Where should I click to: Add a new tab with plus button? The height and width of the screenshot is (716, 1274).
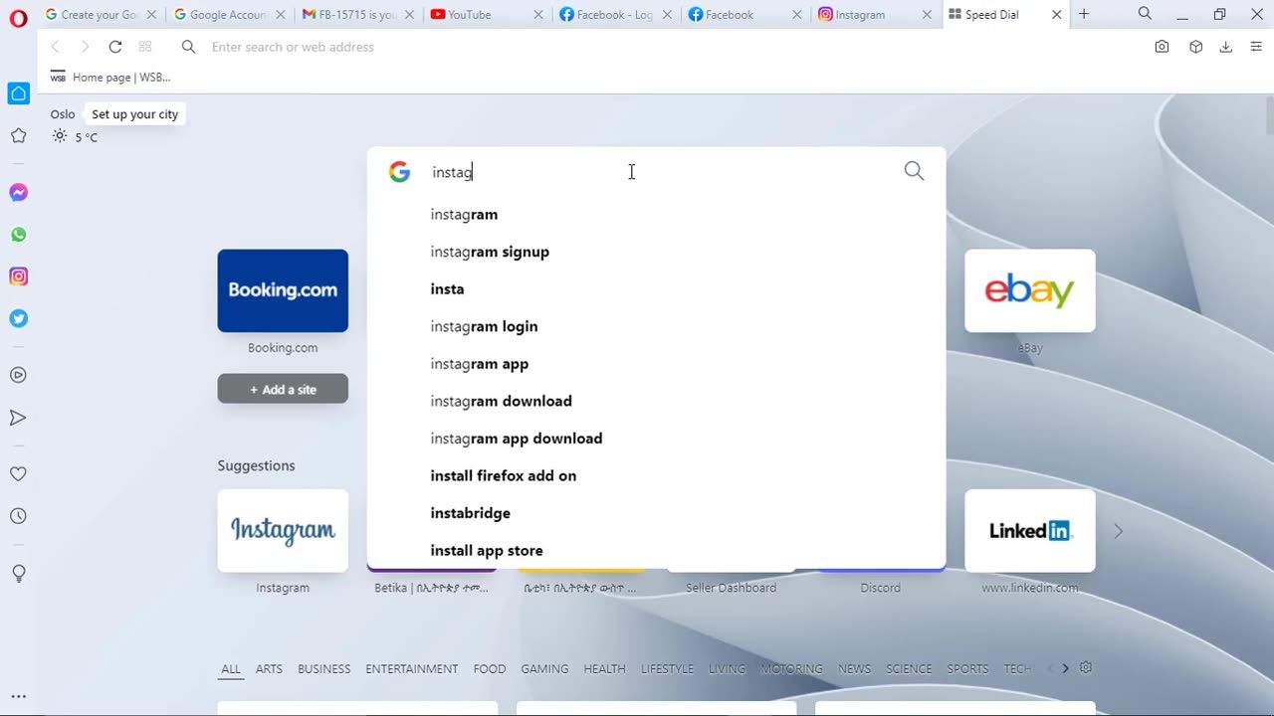[x=1084, y=14]
